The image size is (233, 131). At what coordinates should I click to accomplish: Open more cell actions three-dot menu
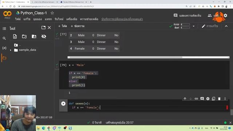(x=225, y=99)
